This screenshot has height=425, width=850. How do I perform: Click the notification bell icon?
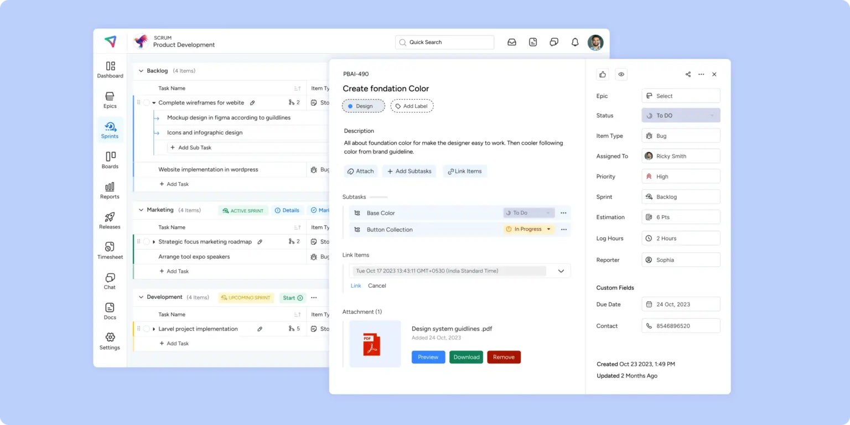pyautogui.click(x=575, y=42)
